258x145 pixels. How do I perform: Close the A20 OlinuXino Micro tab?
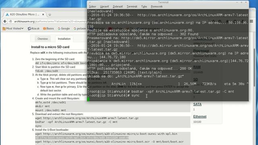click(x=43, y=14)
